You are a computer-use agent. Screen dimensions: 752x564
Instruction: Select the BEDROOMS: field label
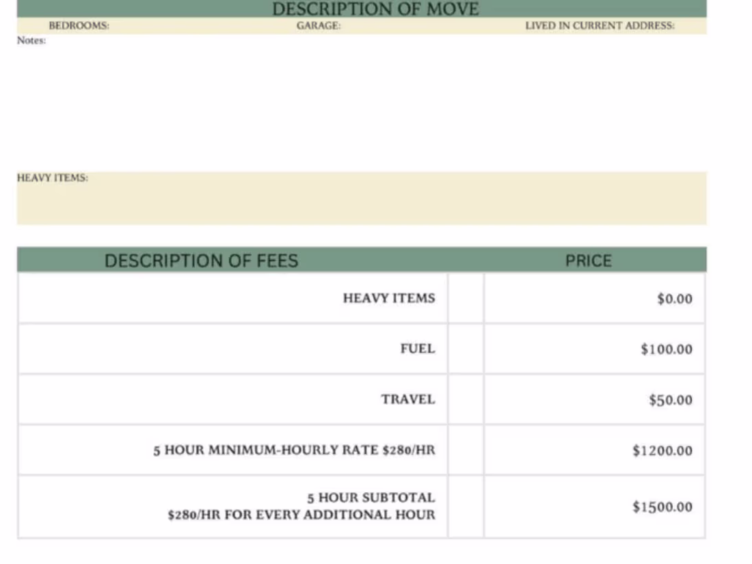(x=79, y=25)
